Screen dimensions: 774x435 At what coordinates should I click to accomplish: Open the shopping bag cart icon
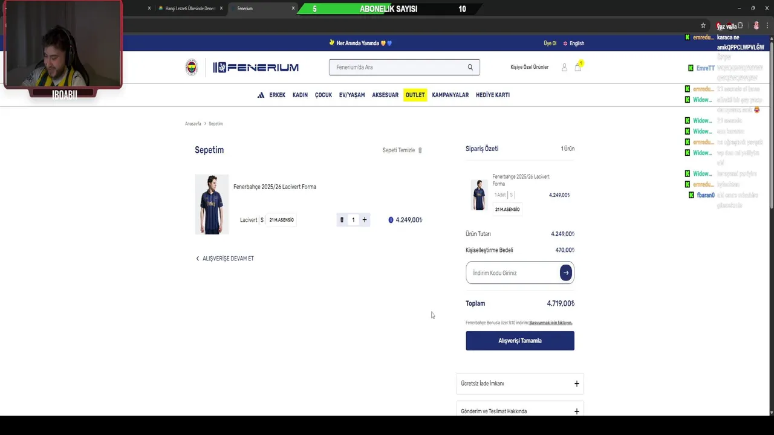tap(577, 67)
